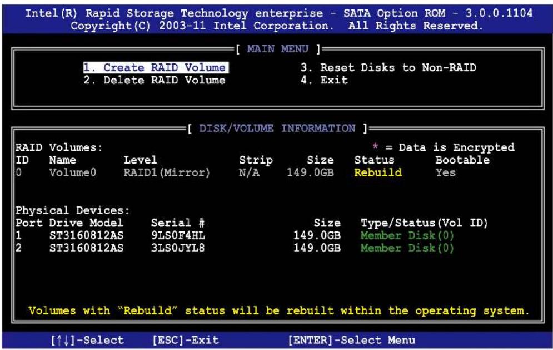This screenshot has height=350, width=553.
Task: Click the Status column header
Action: tap(374, 160)
